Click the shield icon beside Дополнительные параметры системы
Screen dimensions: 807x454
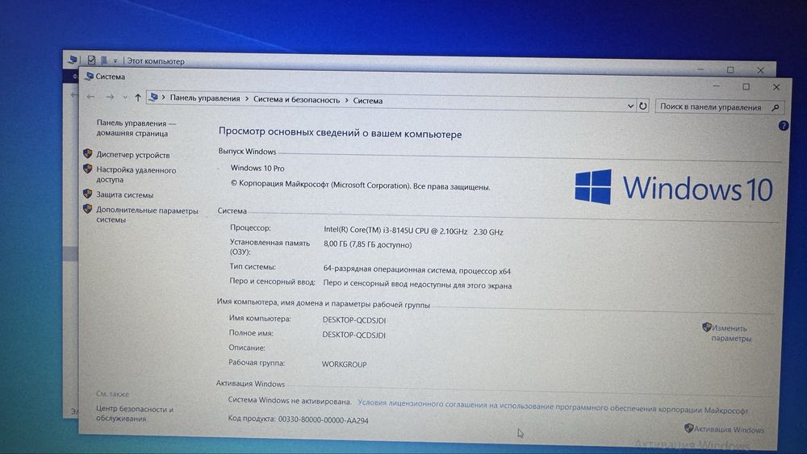[87, 209]
